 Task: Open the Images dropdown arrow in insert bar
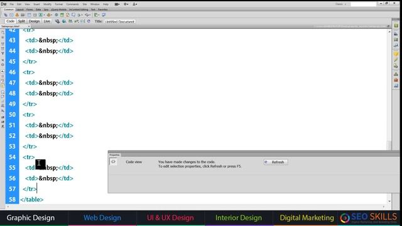click(44, 15)
